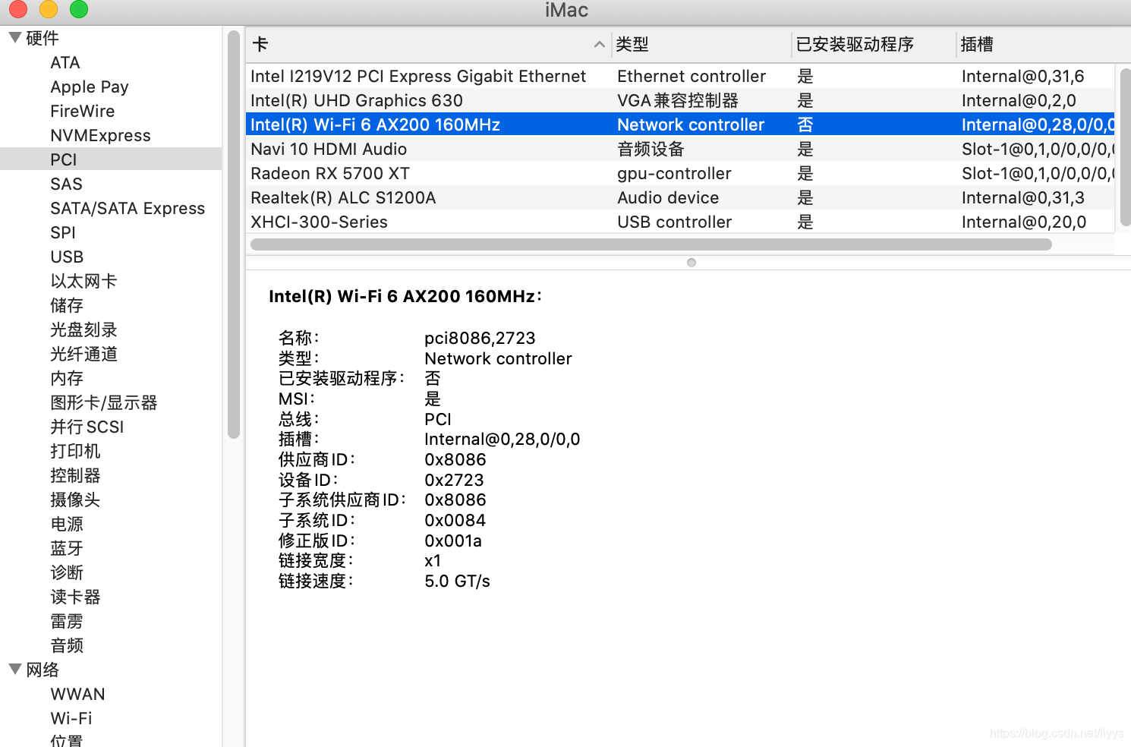Select ATA in the sidebar
Image resolution: width=1131 pixels, height=747 pixels.
point(65,62)
